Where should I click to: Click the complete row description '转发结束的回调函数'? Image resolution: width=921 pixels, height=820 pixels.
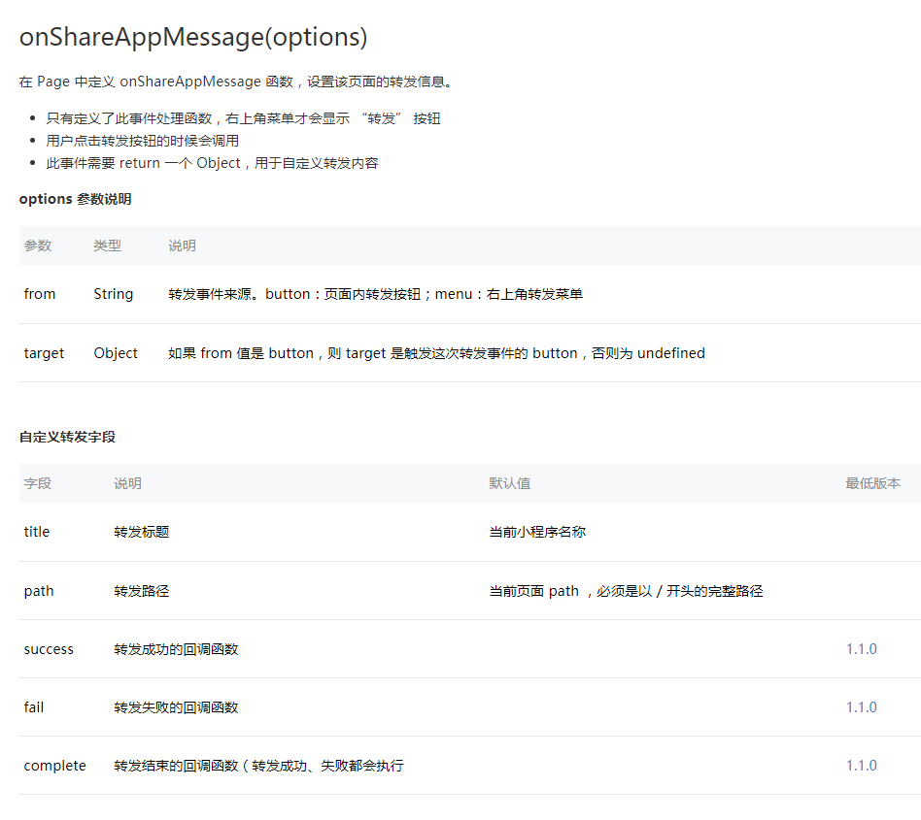tap(258, 766)
